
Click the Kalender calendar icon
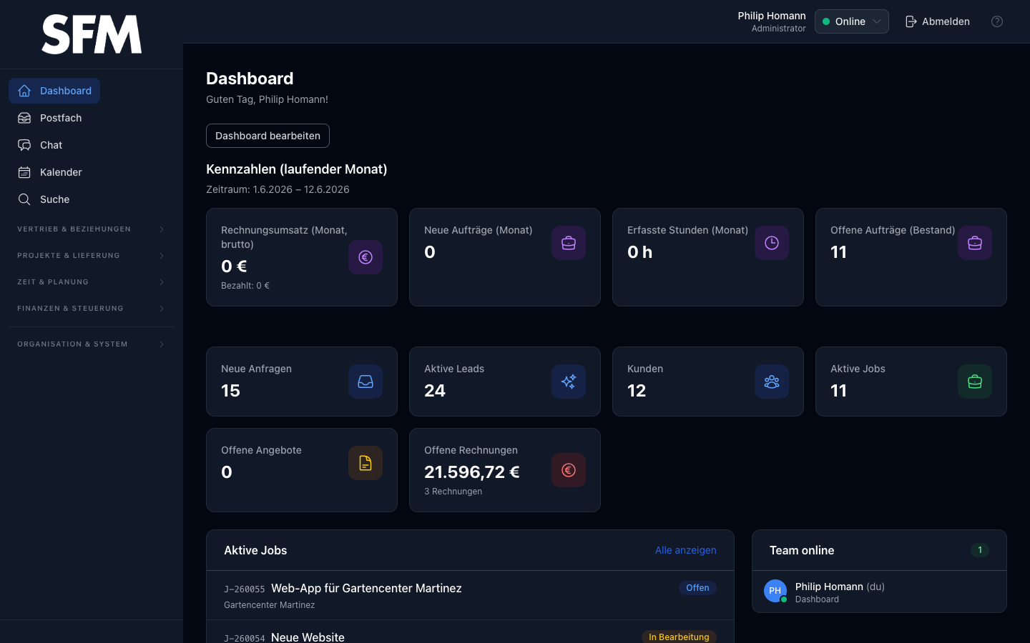(24, 172)
